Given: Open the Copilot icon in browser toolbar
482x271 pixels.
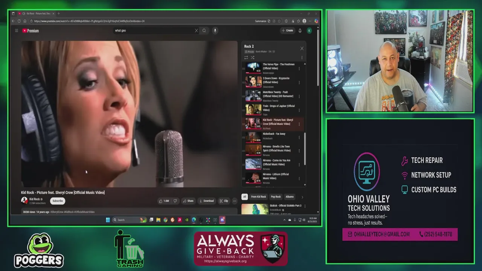Looking at the screenshot, I should pyautogui.click(x=316, y=21).
